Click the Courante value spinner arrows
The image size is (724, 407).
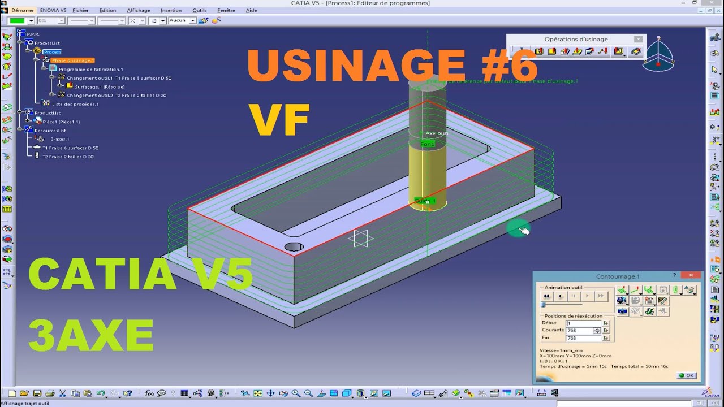coord(597,331)
